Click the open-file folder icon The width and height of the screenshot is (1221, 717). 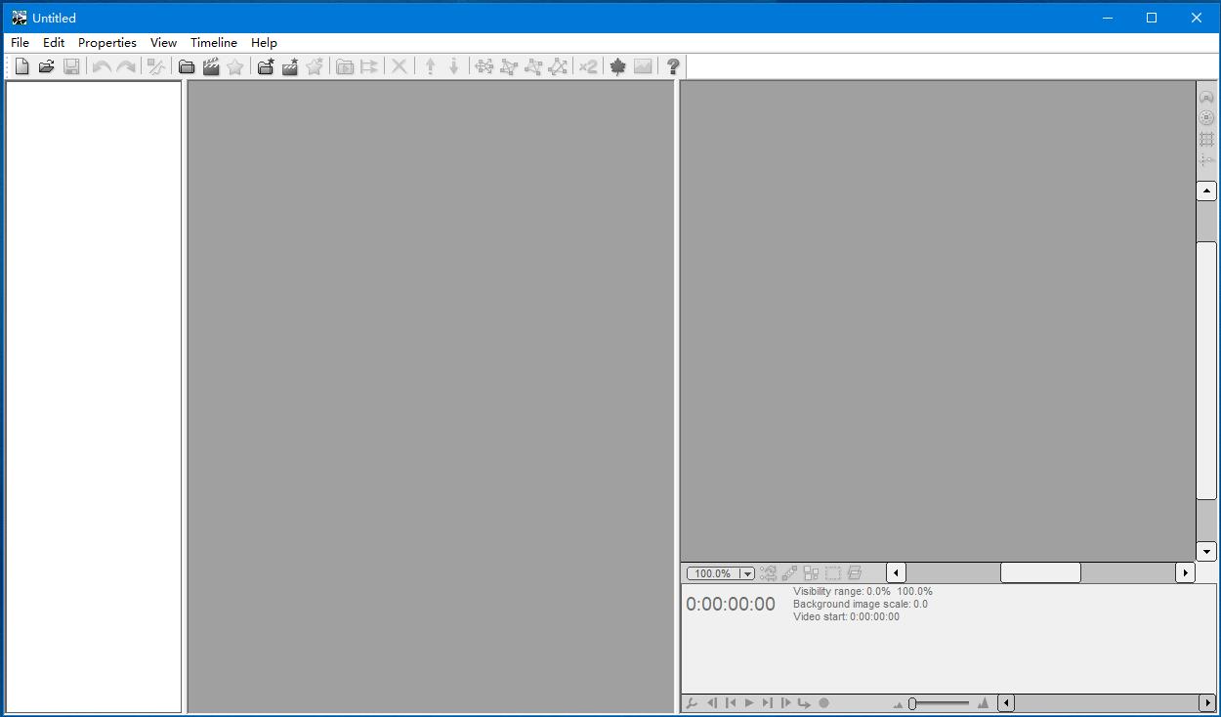click(x=46, y=66)
